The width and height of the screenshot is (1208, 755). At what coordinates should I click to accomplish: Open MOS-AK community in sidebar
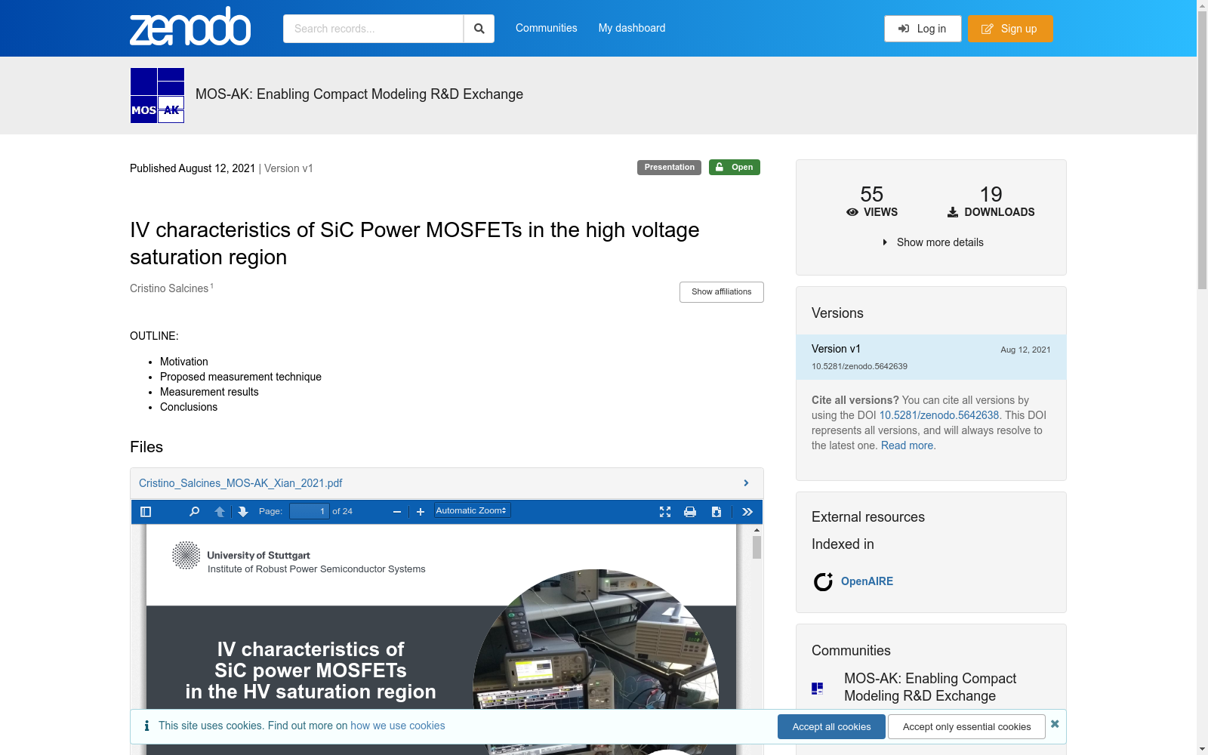point(930,687)
